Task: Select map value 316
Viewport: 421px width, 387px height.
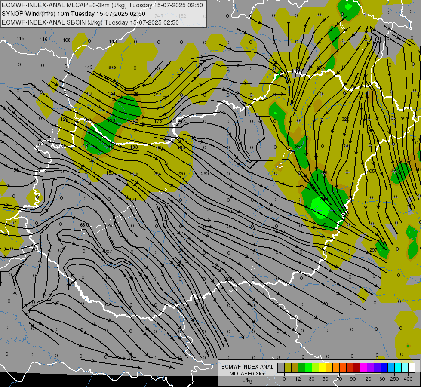Action: (323, 172)
